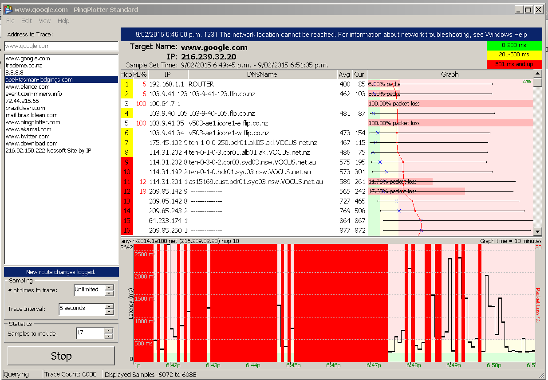Increase Samples to include value
The width and height of the screenshot is (548, 380).
[109, 331]
